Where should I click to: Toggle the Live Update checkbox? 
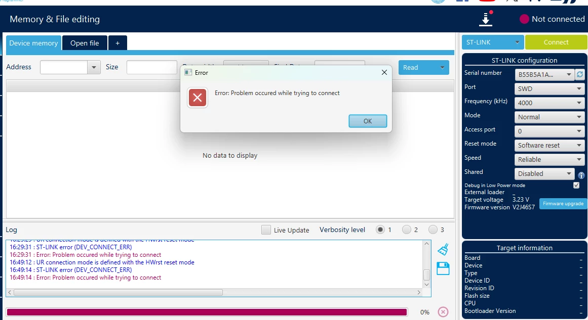[266, 230]
